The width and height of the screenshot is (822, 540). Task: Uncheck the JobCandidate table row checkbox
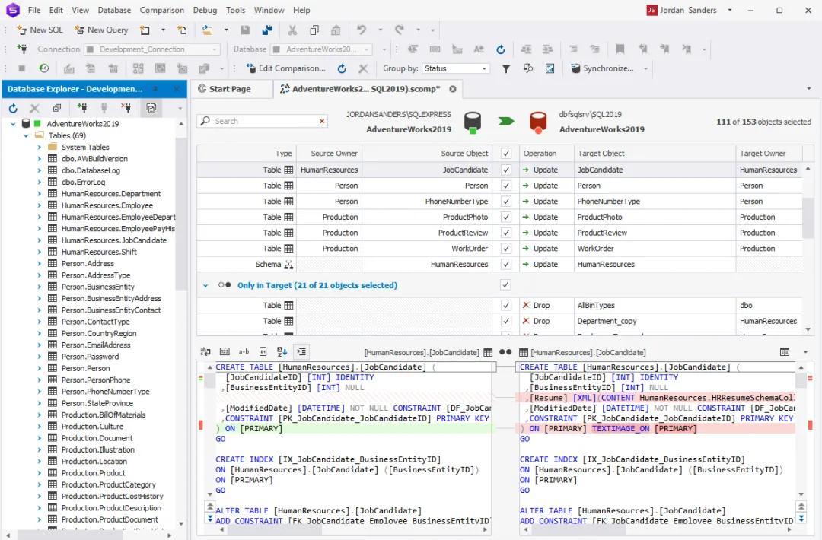coord(506,170)
